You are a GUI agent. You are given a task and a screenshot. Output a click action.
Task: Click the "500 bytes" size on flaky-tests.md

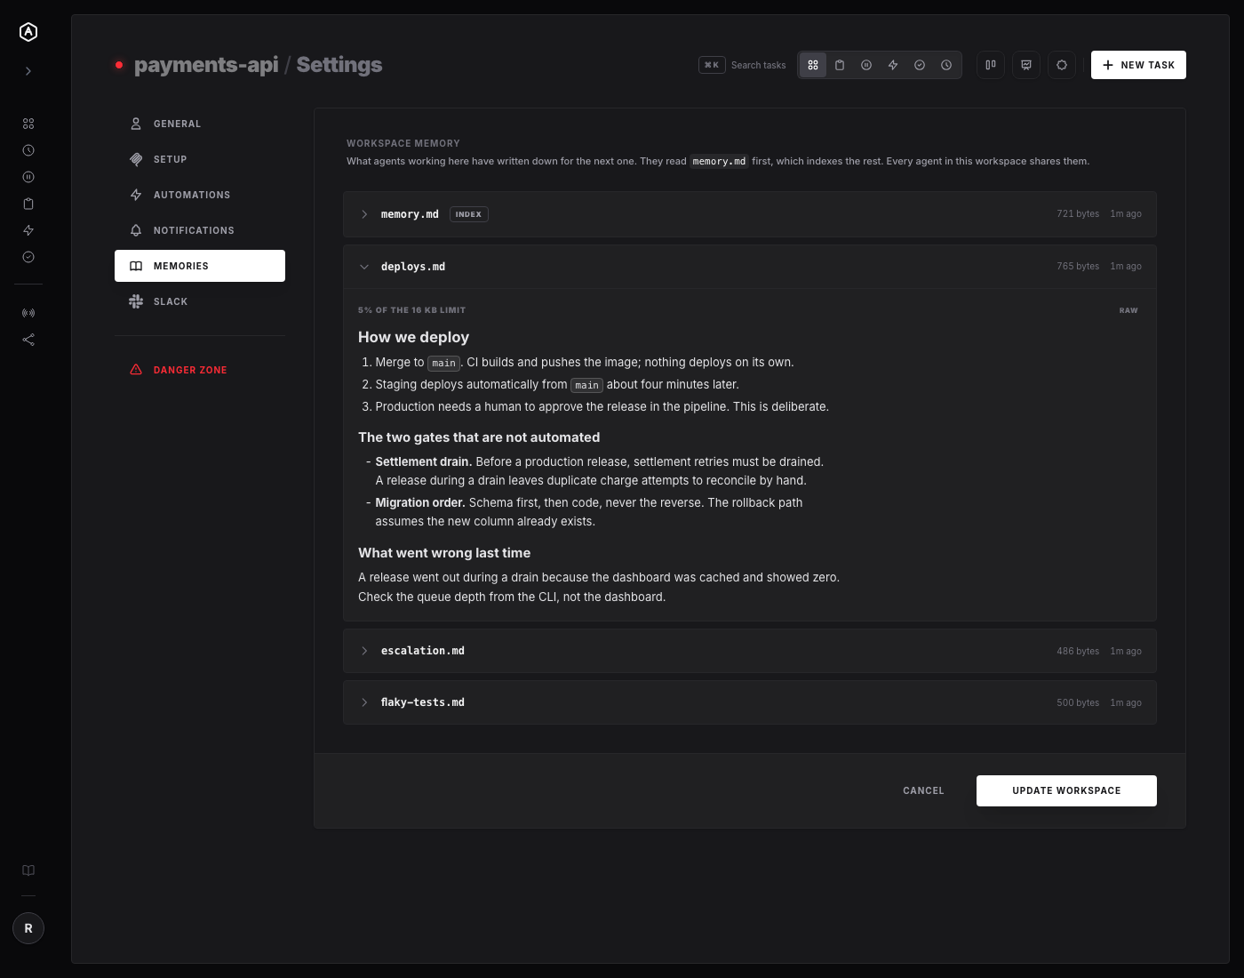(1078, 703)
